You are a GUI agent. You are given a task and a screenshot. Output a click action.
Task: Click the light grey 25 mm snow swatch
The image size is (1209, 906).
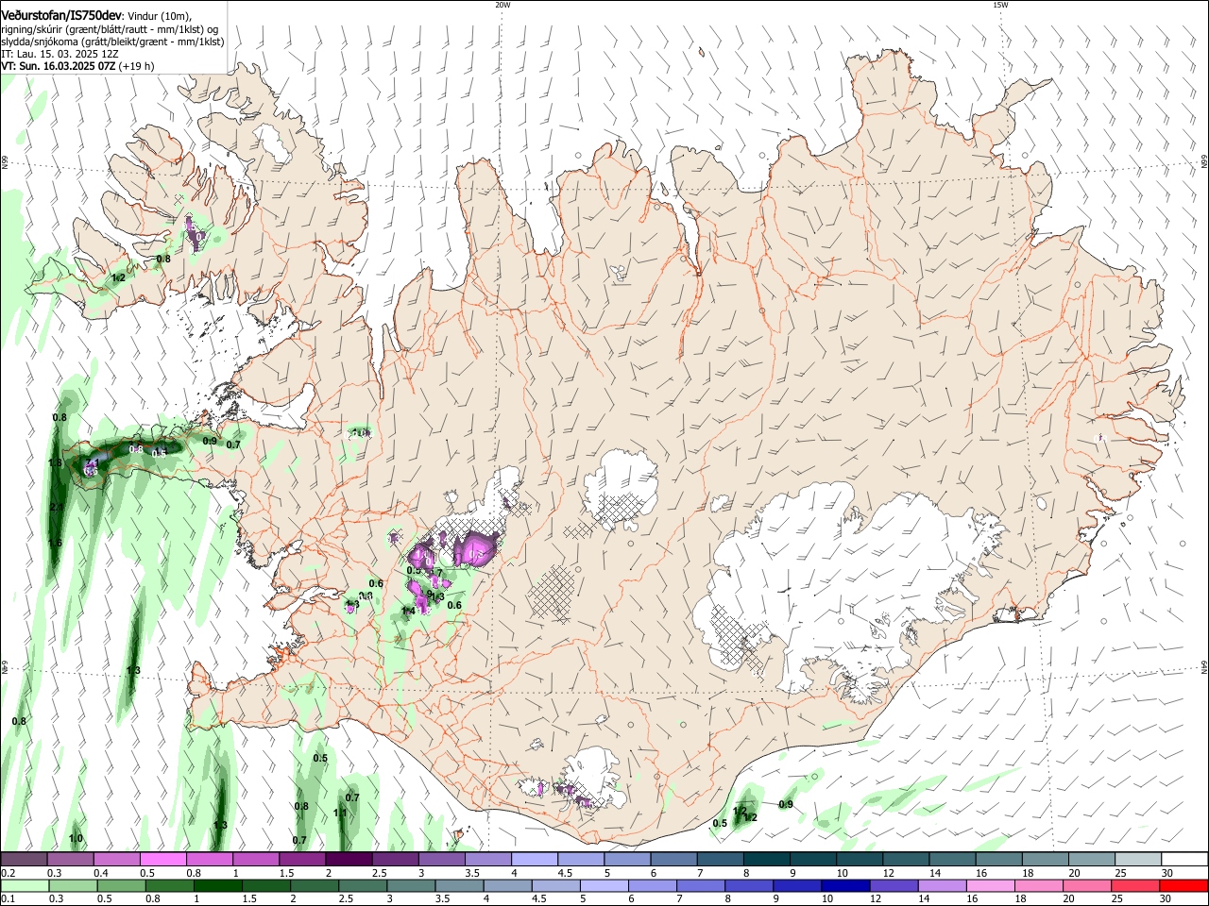(1138, 860)
